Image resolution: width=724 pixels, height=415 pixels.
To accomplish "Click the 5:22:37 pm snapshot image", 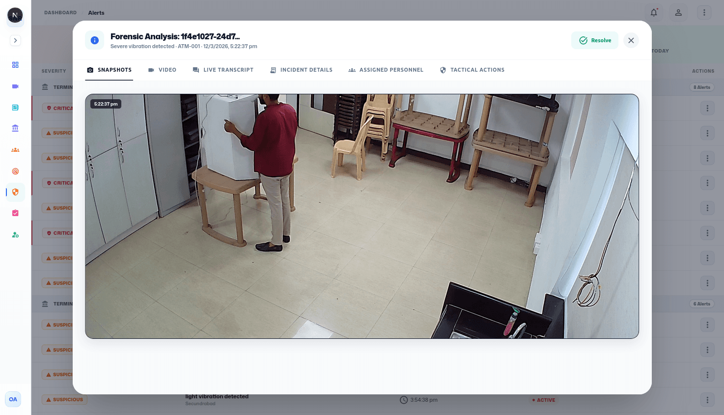I will (362, 216).
